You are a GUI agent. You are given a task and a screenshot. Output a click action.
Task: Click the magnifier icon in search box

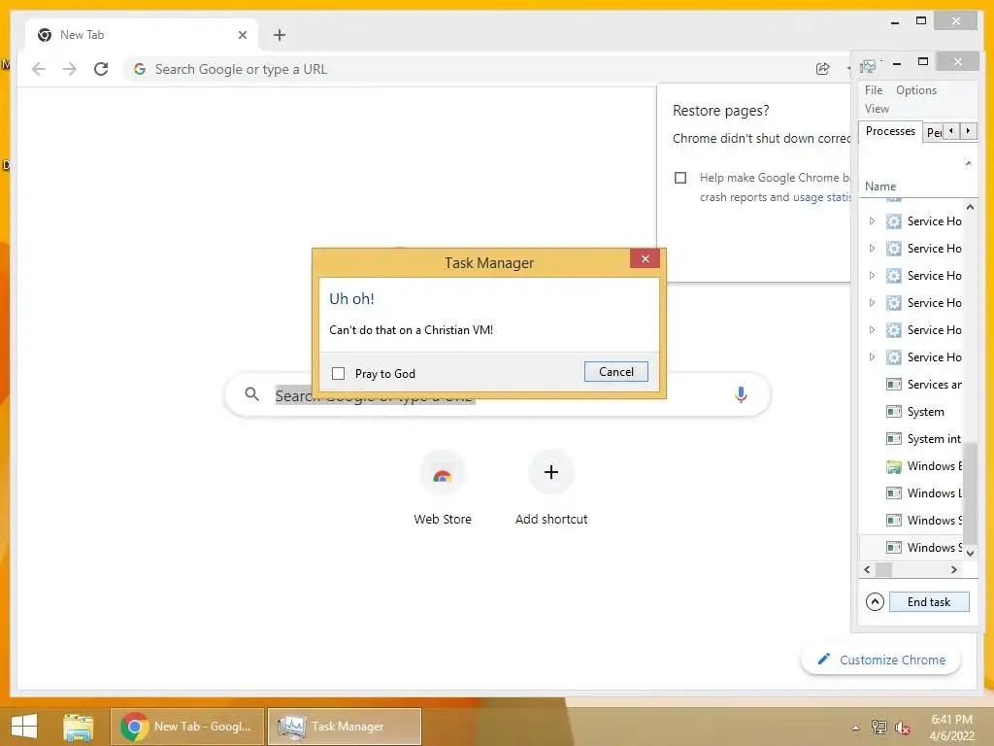(251, 394)
